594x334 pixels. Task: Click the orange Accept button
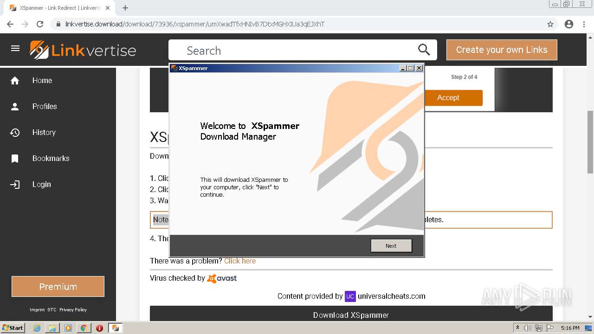click(448, 98)
